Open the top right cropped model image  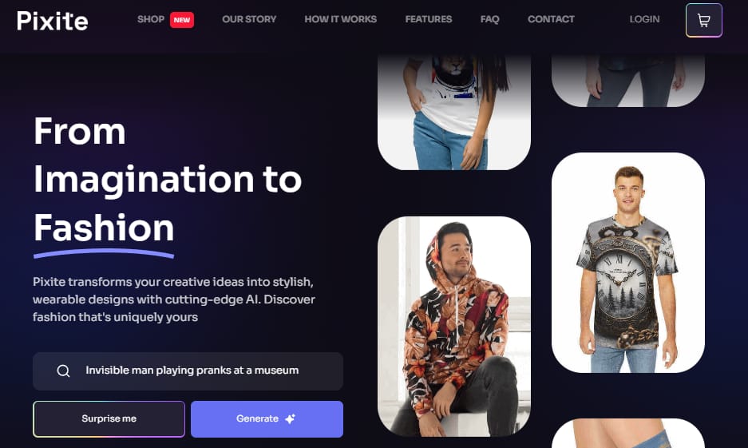pyautogui.click(x=627, y=80)
